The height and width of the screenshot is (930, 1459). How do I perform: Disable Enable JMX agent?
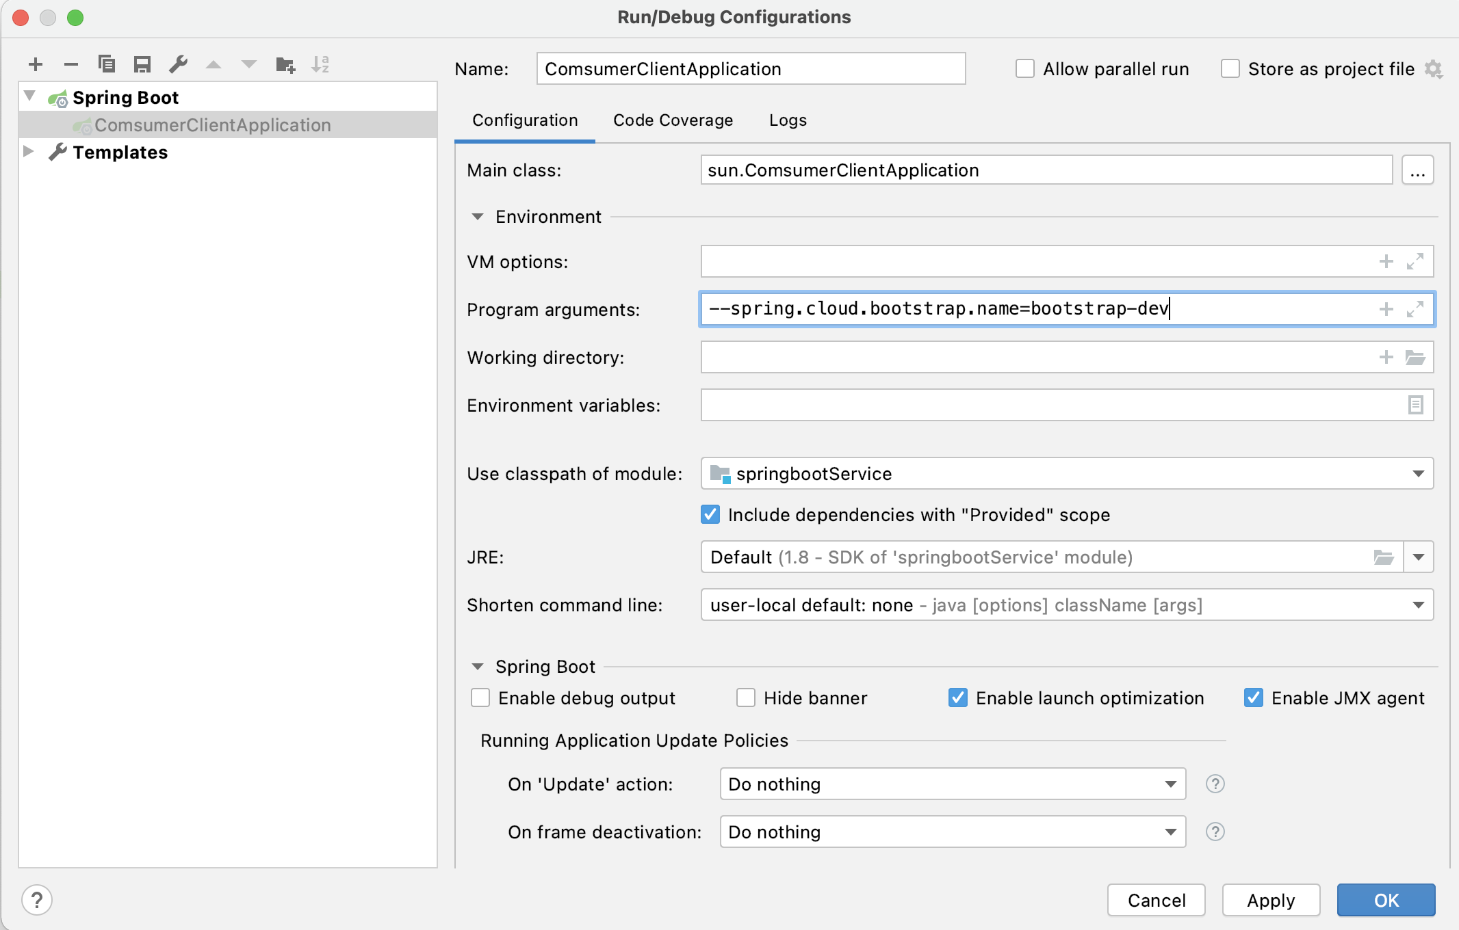[1254, 697]
